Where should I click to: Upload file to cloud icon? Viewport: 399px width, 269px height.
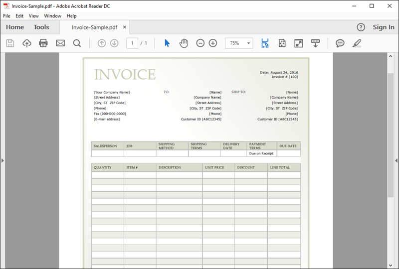coord(27,43)
